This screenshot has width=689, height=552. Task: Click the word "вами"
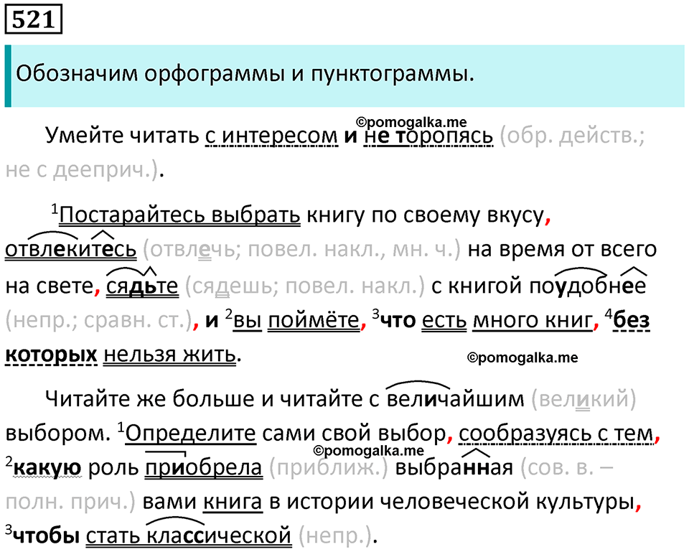(x=169, y=502)
